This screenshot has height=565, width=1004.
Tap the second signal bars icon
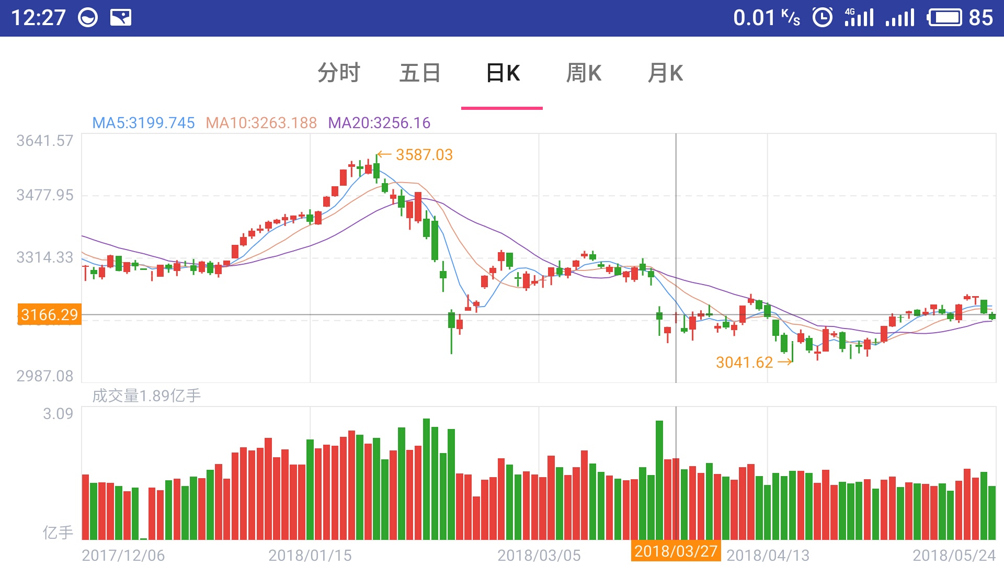click(899, 18)
